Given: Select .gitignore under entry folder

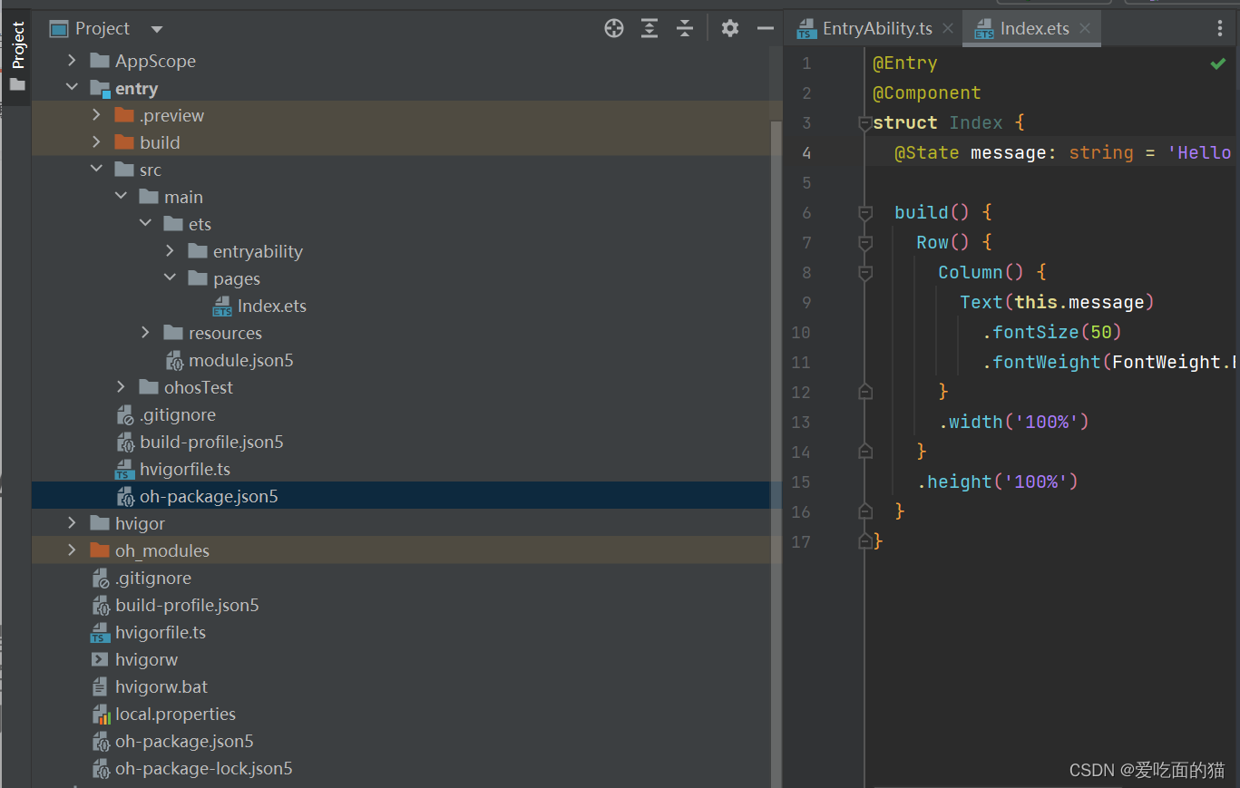Looking at the screenshot, I should point(178,414).
